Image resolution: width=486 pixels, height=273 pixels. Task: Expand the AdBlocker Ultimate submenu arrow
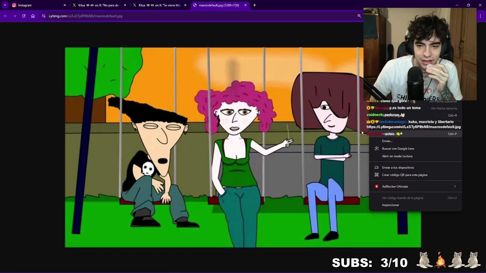(x=455, y=186)
